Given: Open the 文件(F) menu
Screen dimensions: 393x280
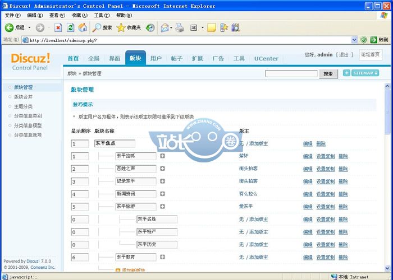Looking at the screenshot, I should coord(12,16).
